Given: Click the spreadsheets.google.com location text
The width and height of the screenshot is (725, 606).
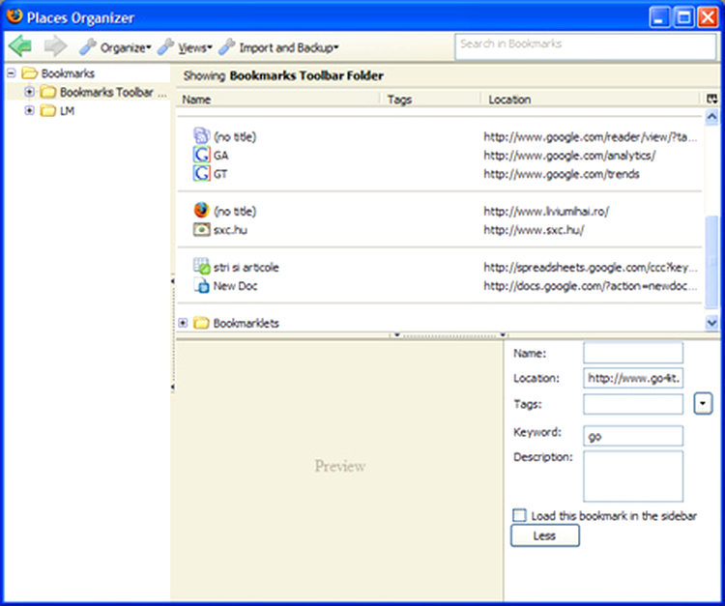Looking at the screenshot, I should (590, 267).
